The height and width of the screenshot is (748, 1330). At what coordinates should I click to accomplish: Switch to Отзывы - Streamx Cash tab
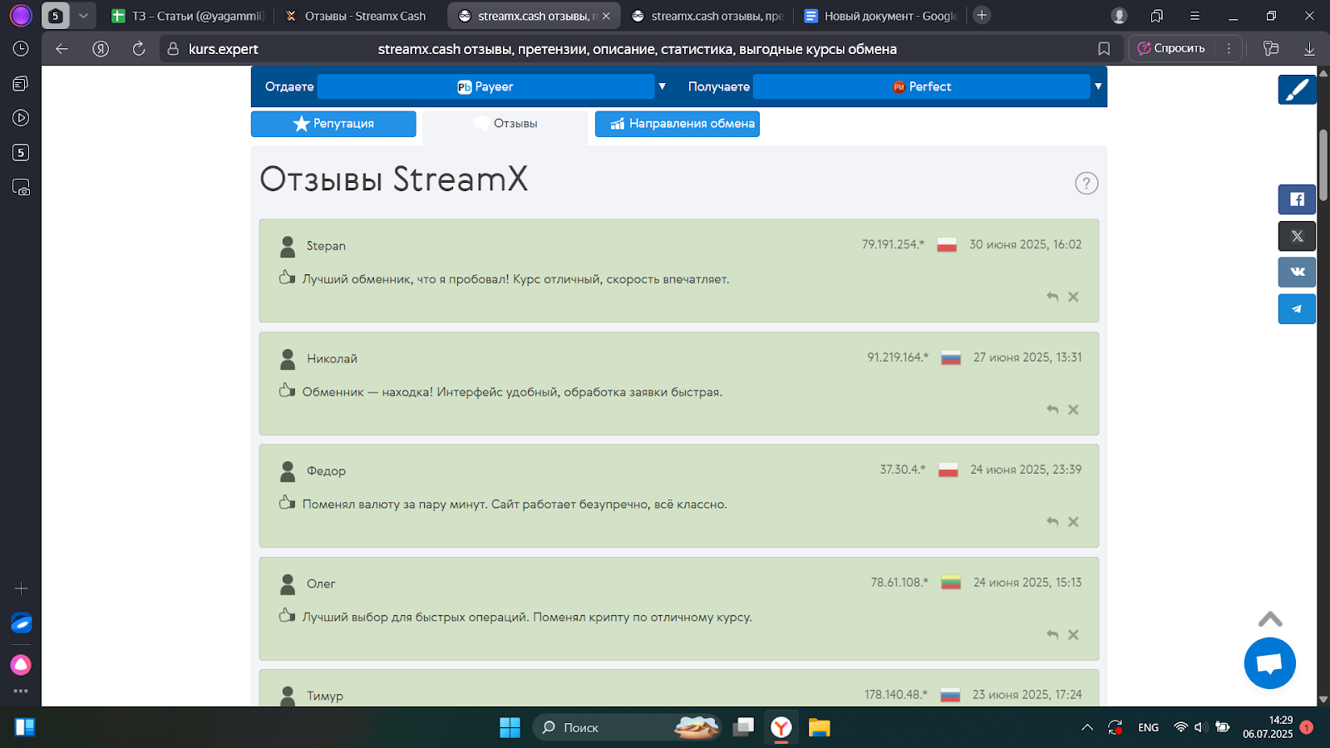(356, 16)
